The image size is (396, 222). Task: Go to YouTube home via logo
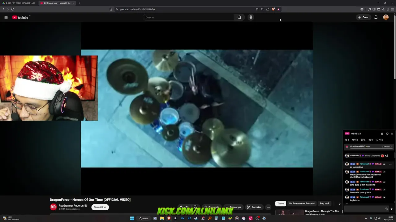pyautogui.click(x=20, y=17)
